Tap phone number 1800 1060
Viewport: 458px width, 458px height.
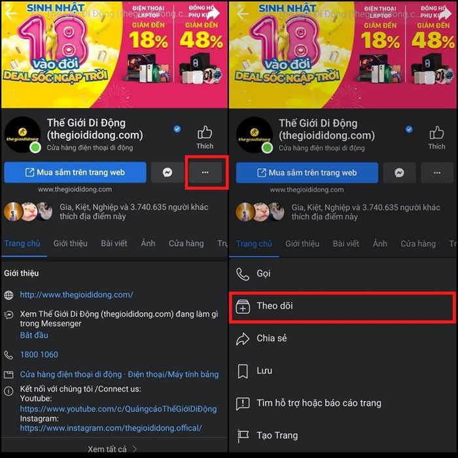click(x=39, y=355)
